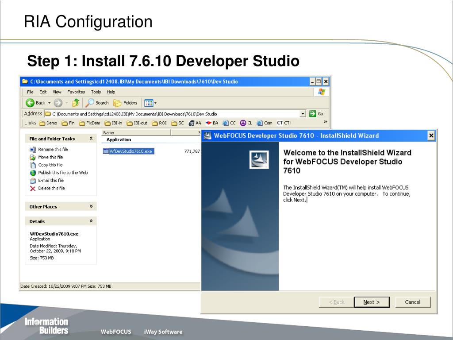Go up one folder level icon
This screenshot has height=340, width=453.
[x=76, y=103]
